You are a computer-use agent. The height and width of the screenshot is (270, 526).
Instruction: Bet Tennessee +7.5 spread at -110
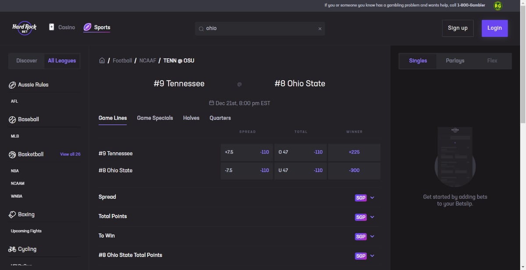point(247,152)
